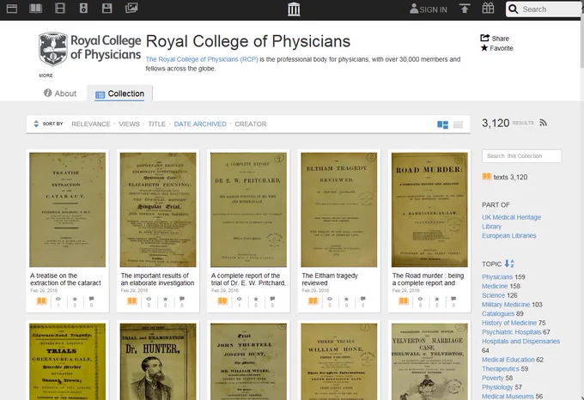Open the Video film icon in top bar
The width and height of the screenshot is (584, 400).
pos(60,9)
